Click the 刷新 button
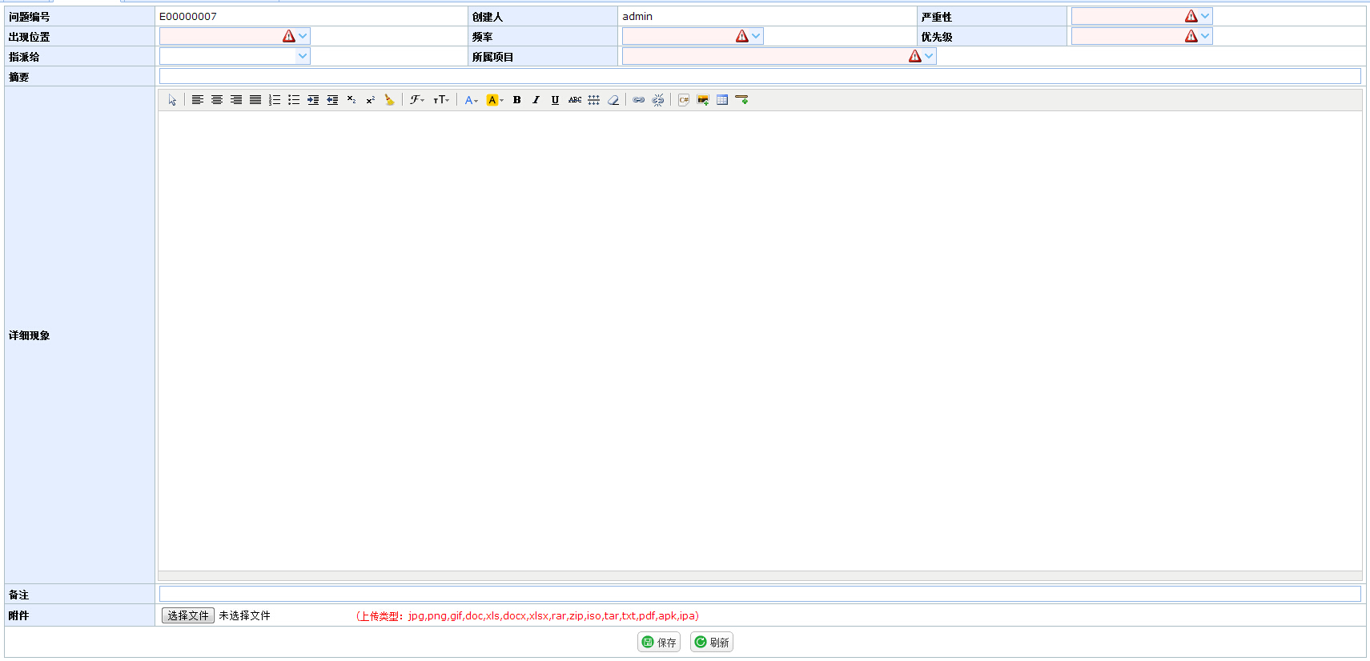The width and height of the screenshot is (1370, 661). point(712,642)
